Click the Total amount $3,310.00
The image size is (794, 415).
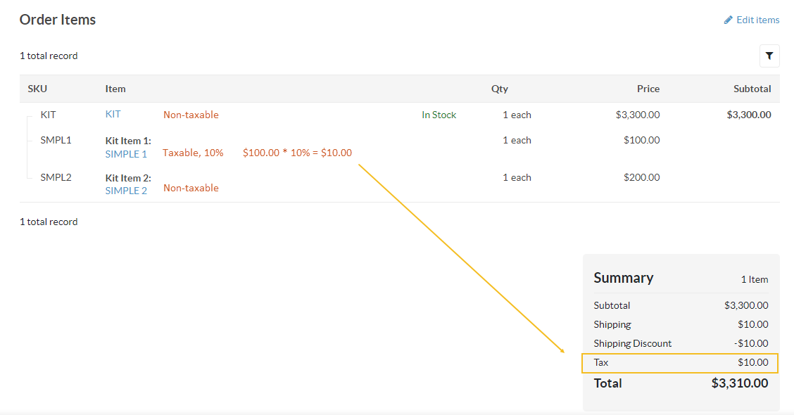click(x=739, y=383)
